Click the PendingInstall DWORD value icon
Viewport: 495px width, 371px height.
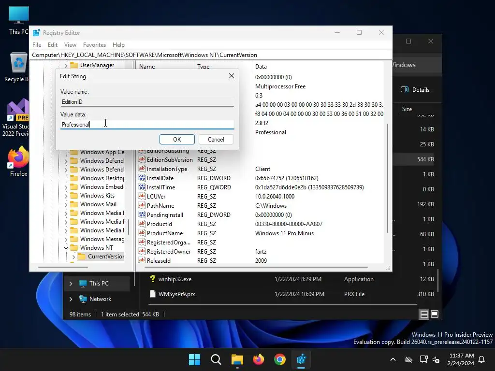tap(142, 214)
